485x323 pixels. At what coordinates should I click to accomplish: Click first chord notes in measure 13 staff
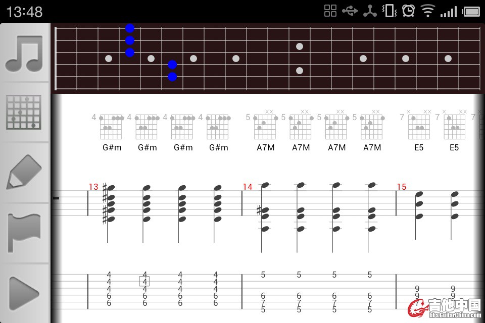[x=110, y=203]
